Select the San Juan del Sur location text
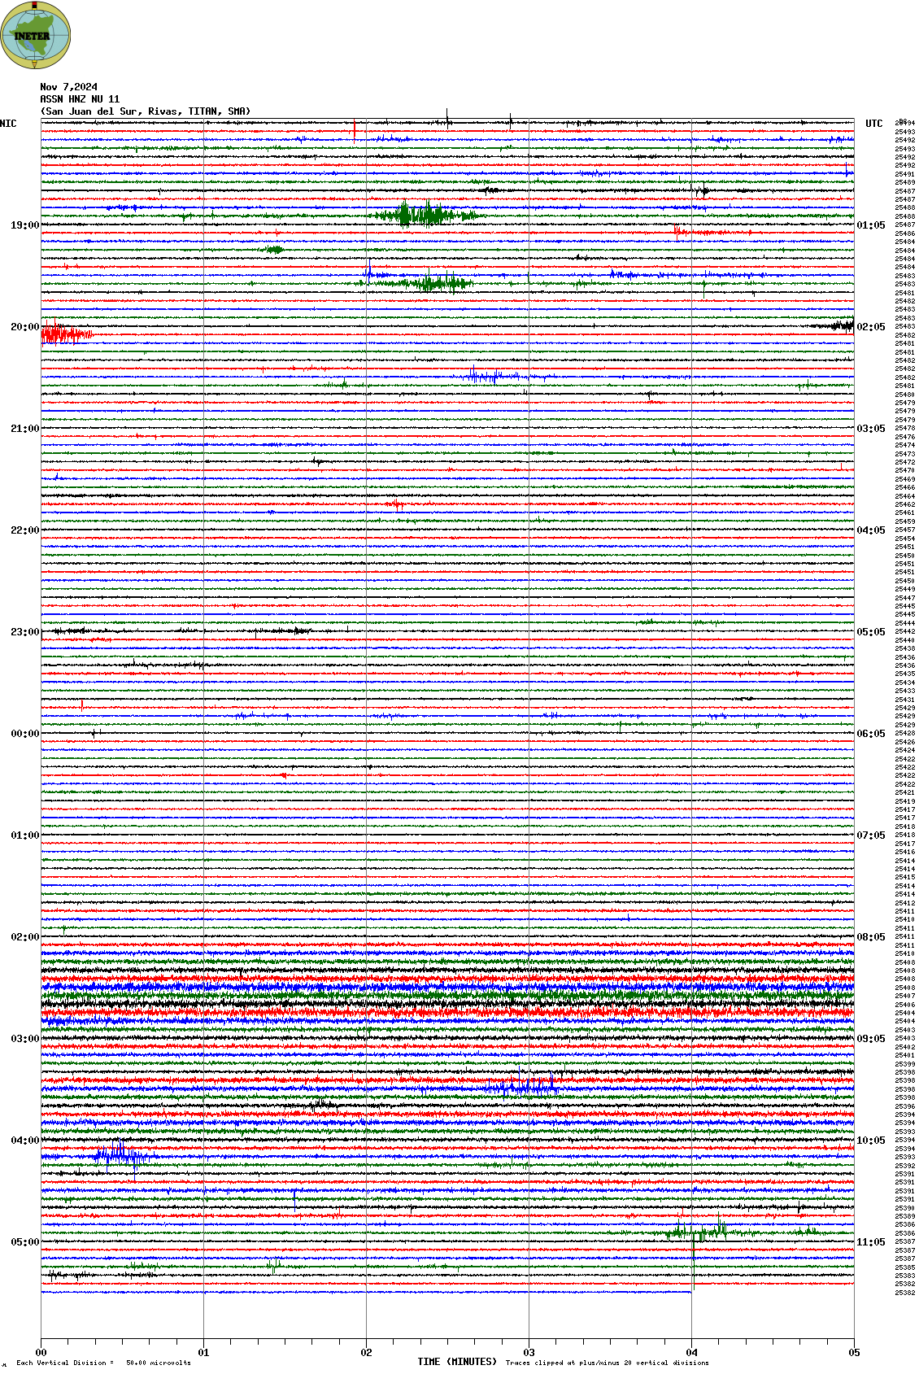This screenshot has height=1374, width=919. click(146, 111)
